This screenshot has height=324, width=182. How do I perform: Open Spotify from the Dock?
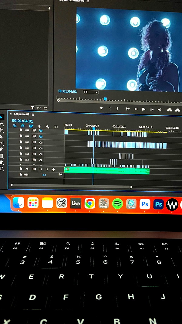(x=117, y=204)
